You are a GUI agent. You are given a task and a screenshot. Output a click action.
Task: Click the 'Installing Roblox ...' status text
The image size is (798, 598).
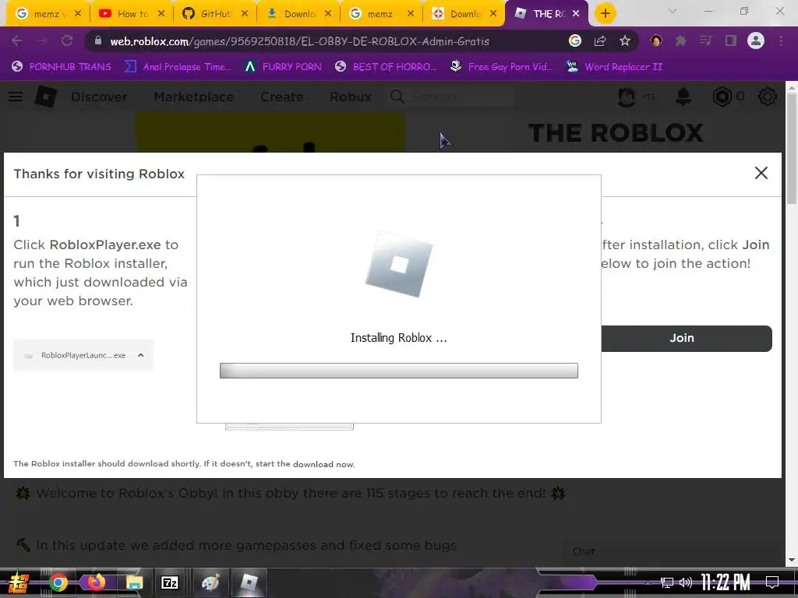tap(398, 338)
